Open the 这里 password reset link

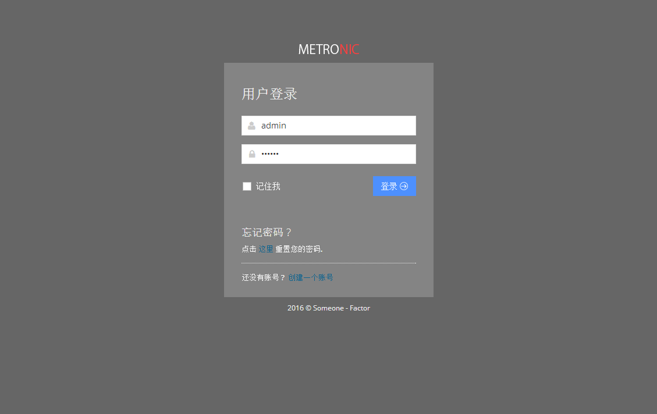click(x=265, y=249)
